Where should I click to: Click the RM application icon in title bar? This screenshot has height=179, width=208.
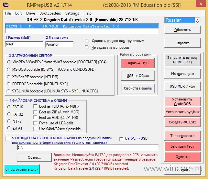(6, 5)
